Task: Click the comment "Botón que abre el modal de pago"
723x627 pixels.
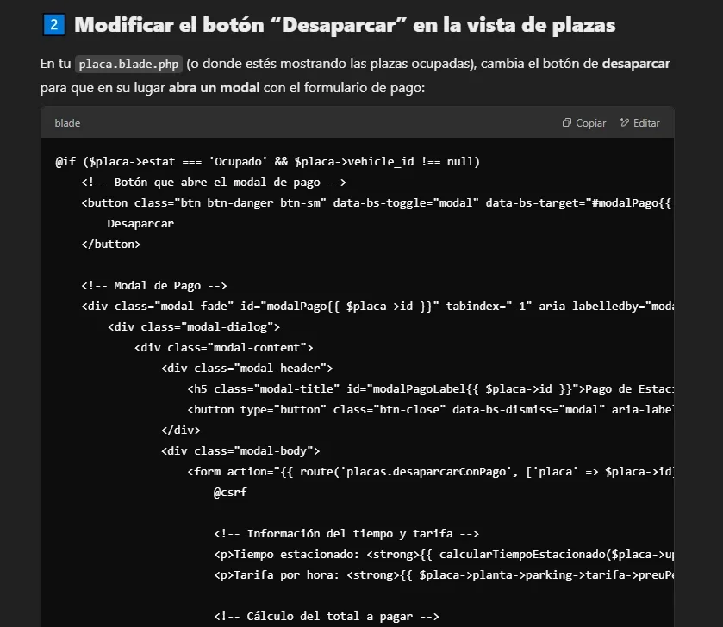Action: coord(214,183)
